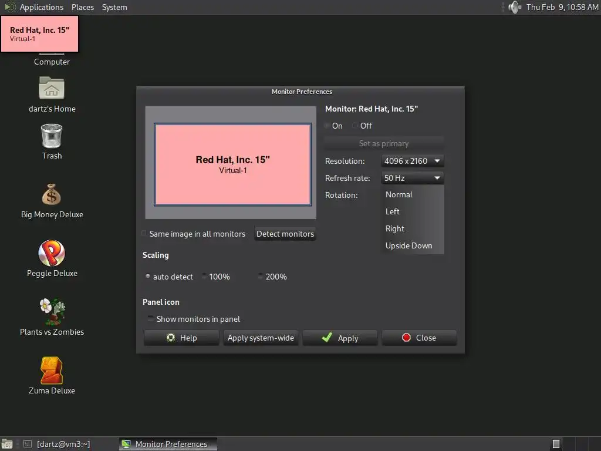The height and width of the screenshot is (451, 601).
Task: Click the Set as primary button
Action: click(384, 143)
